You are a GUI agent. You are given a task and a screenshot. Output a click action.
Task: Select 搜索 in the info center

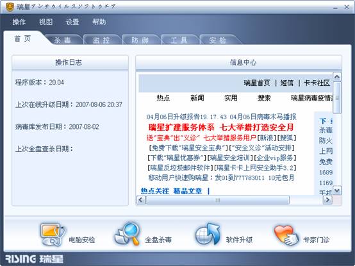[x=264, y=98]
